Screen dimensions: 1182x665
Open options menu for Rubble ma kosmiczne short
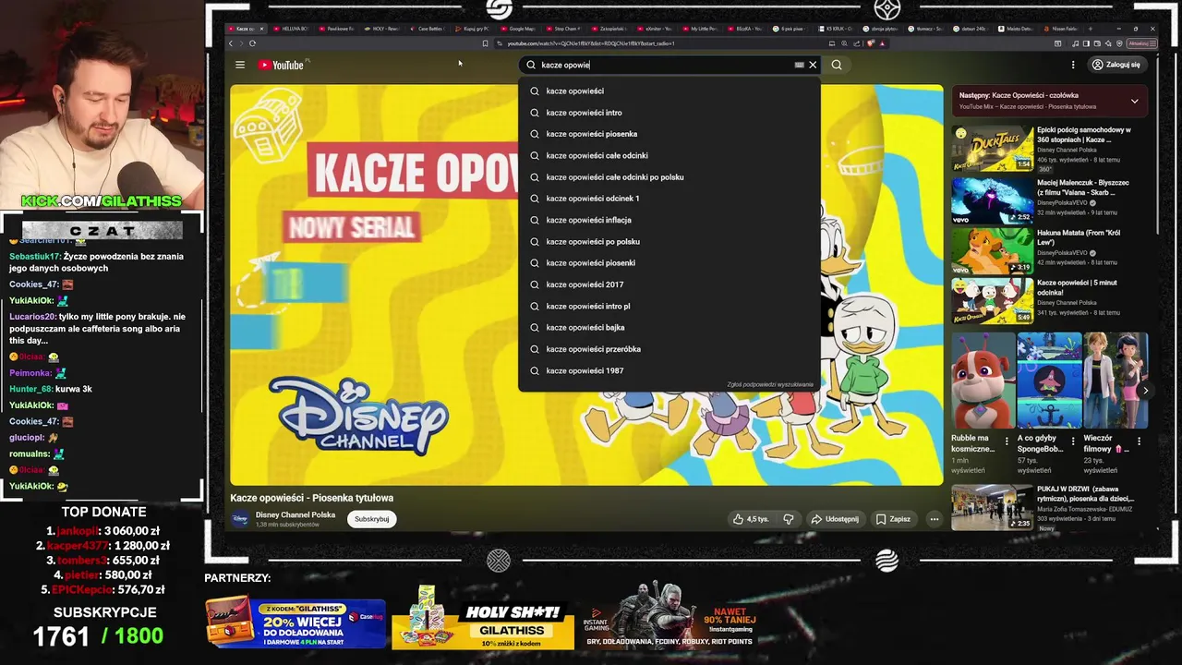pos(1007,441)
